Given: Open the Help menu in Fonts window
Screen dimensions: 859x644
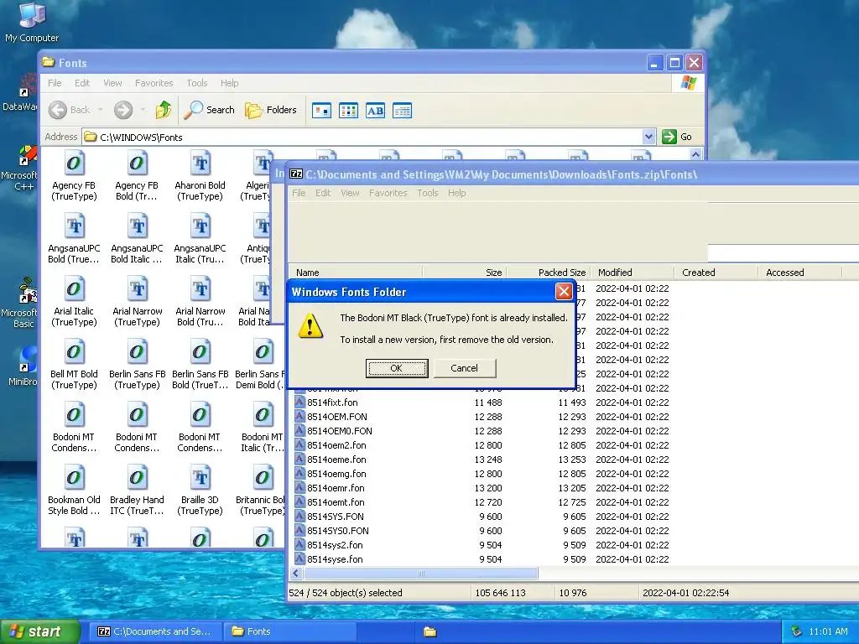Looking at the screenshot, I should 230,83.
